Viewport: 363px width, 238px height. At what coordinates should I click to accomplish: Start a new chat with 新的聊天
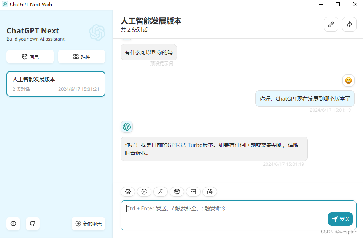tap(88, 224)
